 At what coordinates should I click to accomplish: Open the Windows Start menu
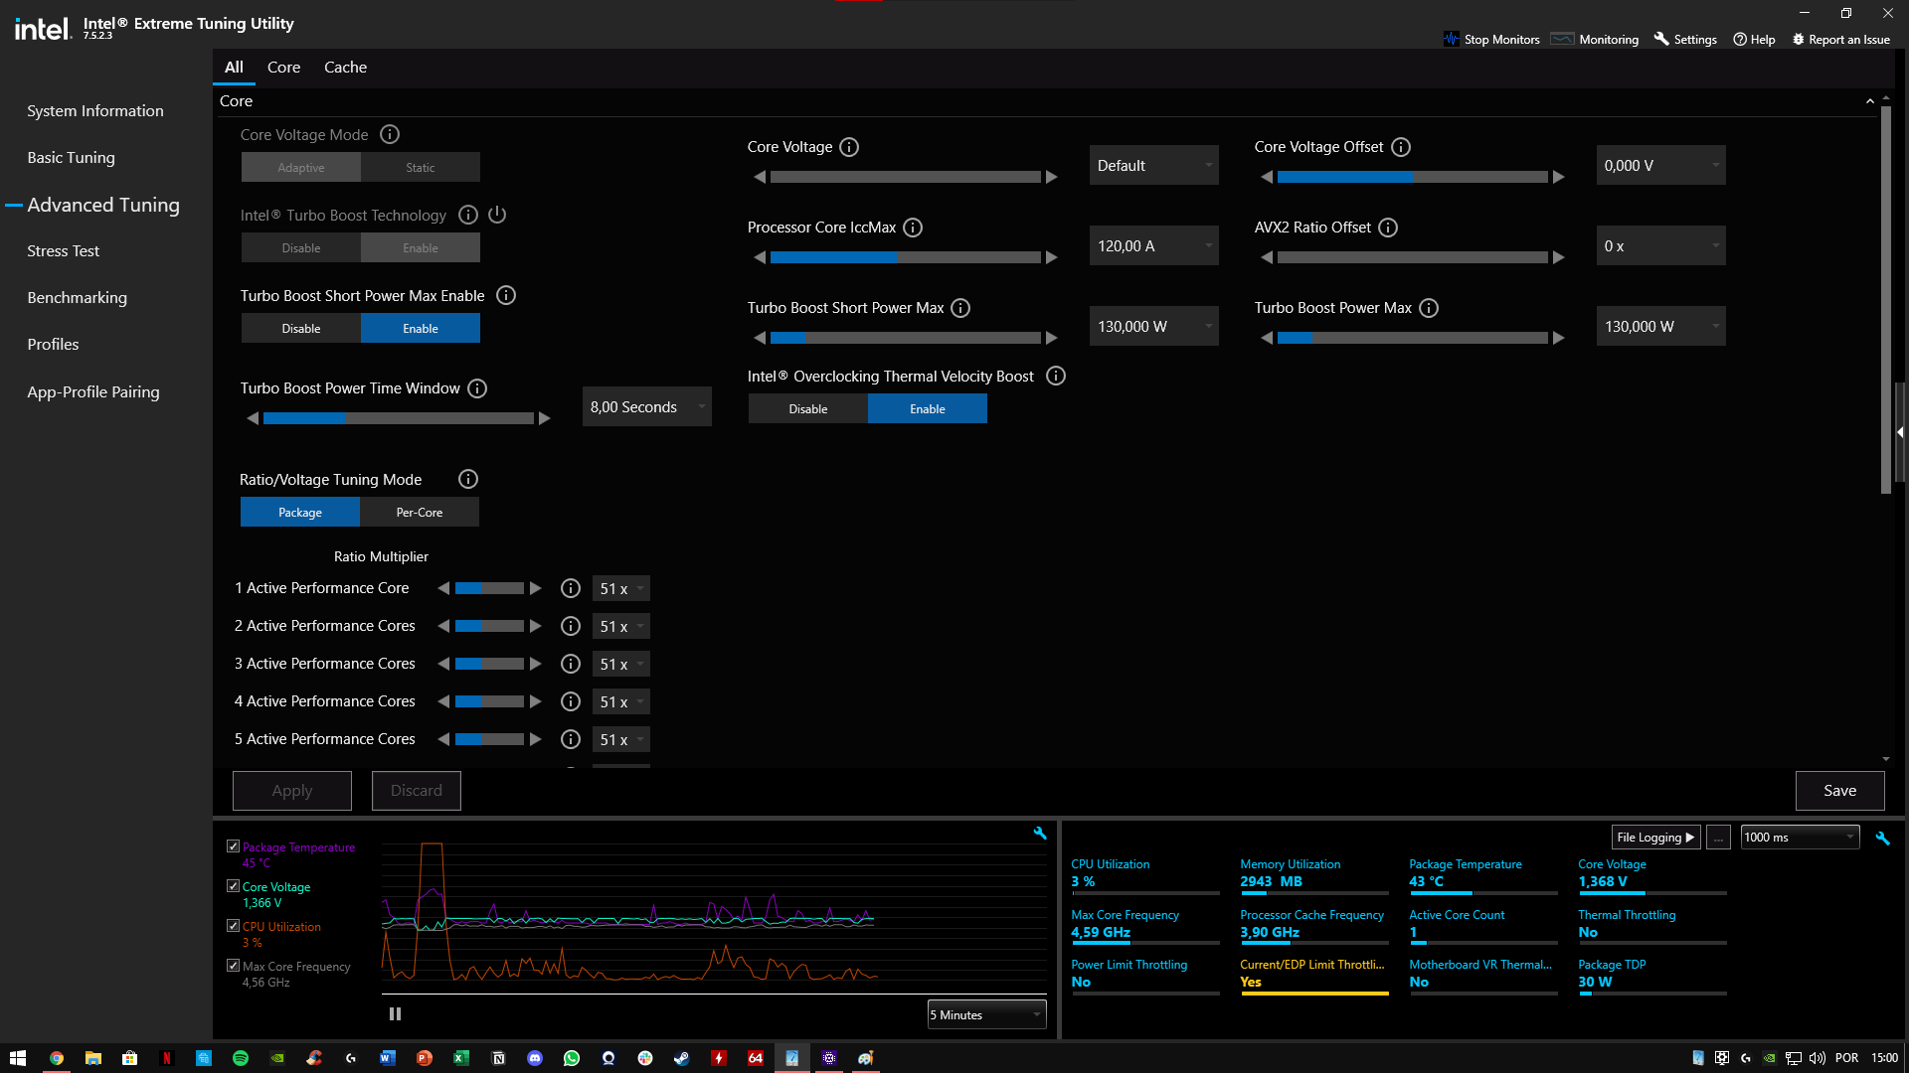point(18,1058)
